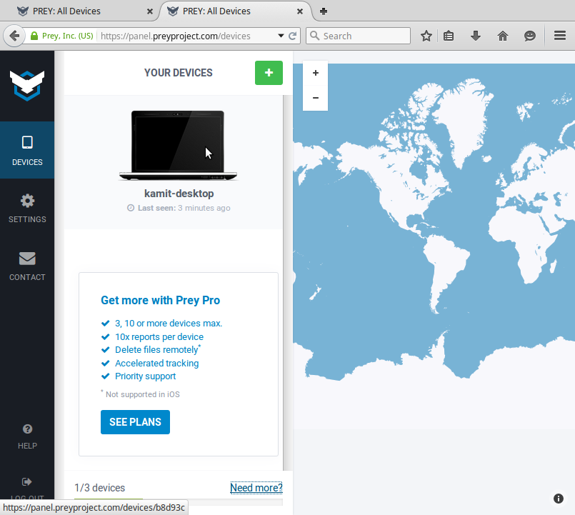
Task: Zoom out on the map
Action: coord(316,98)
